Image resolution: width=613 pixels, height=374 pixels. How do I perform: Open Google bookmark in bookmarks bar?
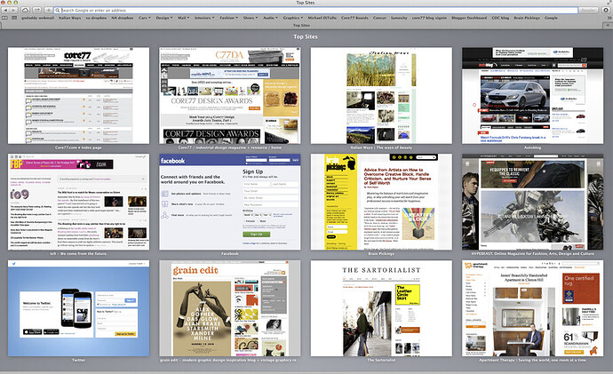[551, 18]
